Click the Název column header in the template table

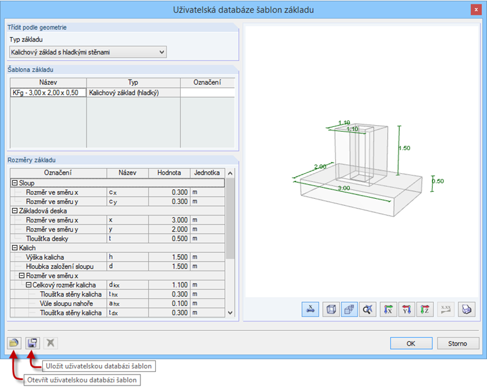[x=48, y=82]
